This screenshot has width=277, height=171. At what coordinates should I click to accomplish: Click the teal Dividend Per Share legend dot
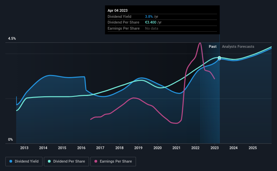click(49, 161)
